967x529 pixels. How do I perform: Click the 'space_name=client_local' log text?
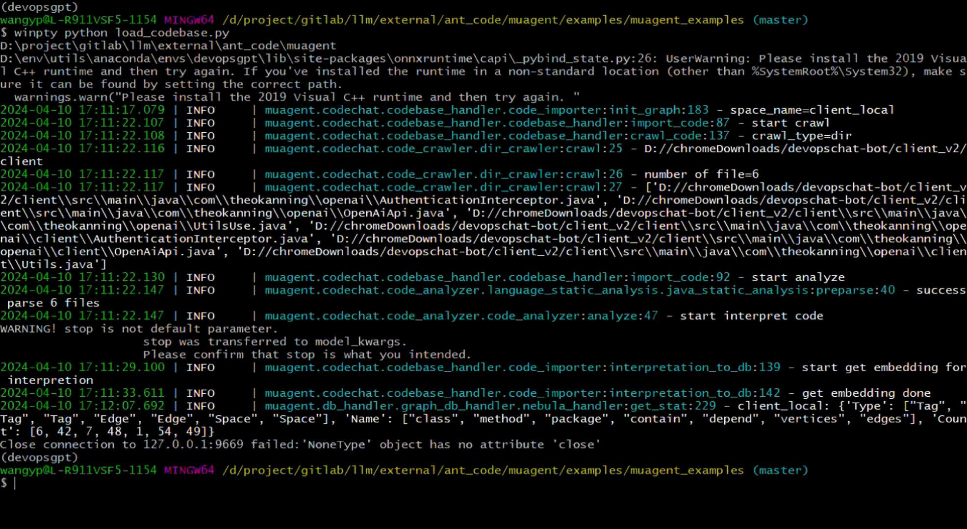pyautogui.click(x=812, y=110)
